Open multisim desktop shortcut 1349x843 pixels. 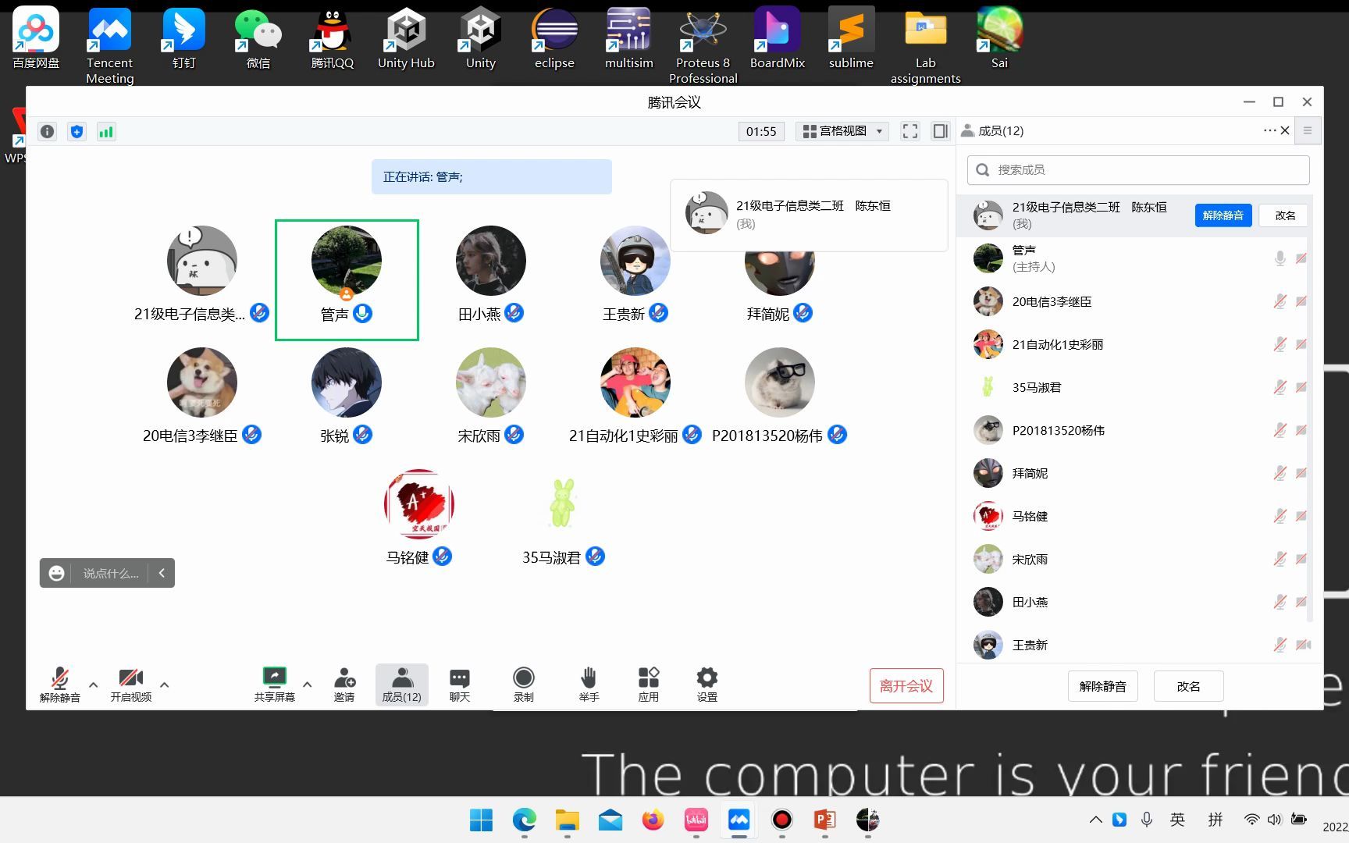629,37
